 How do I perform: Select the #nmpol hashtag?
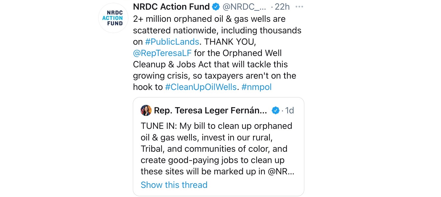[x=256, y=87]
